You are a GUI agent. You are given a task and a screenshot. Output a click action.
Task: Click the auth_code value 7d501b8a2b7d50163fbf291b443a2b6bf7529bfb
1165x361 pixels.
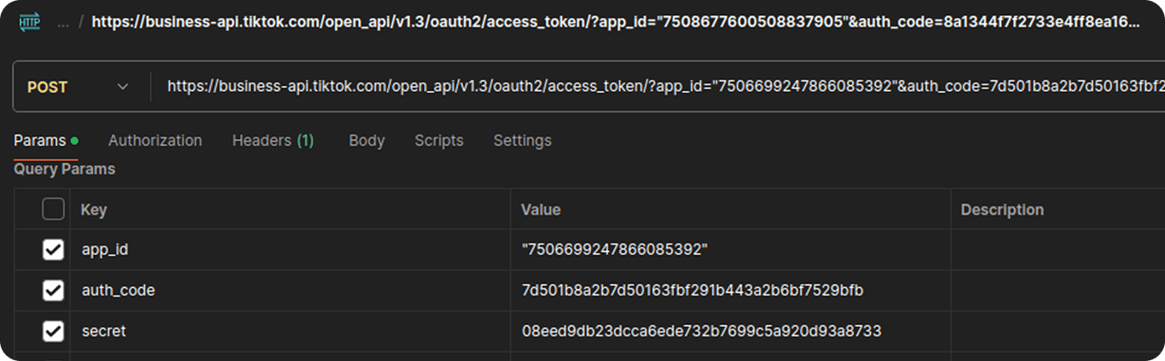(693, 290)
